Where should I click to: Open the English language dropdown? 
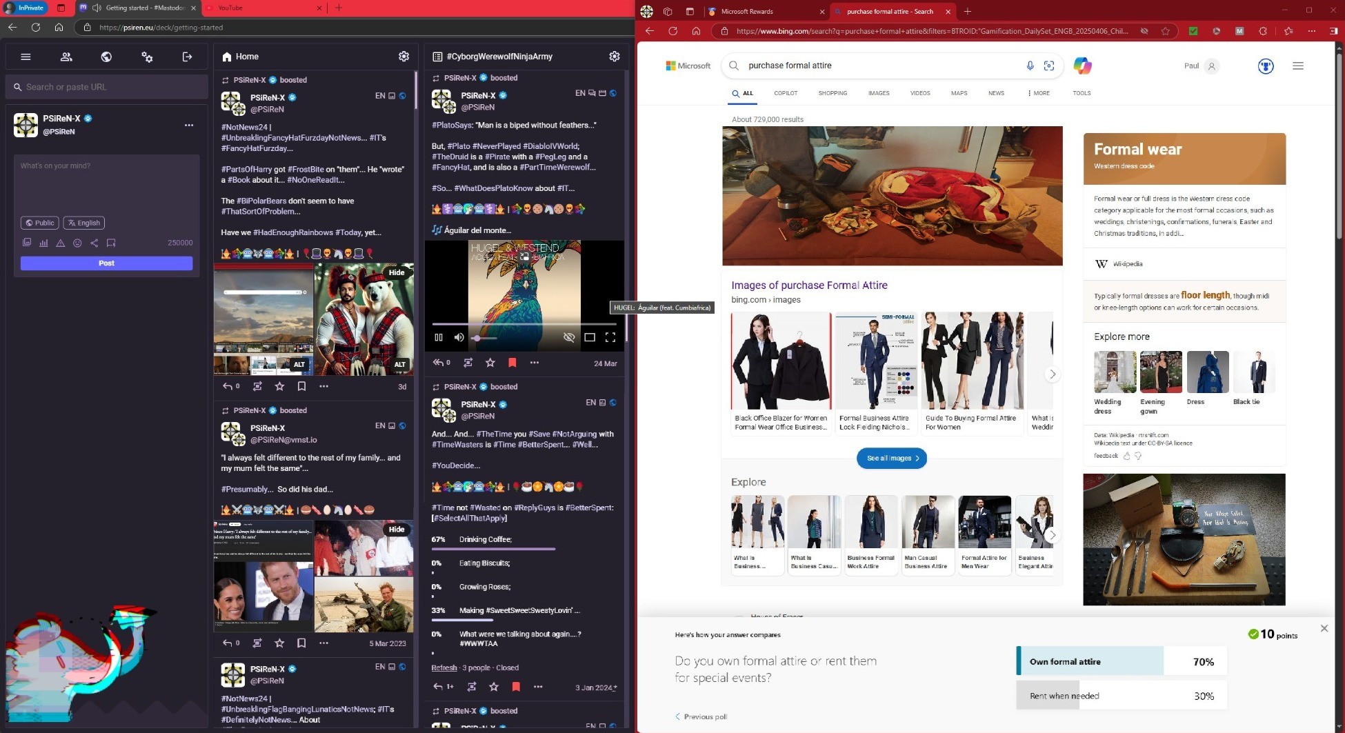pyautogui.click(x=84, y=223)
